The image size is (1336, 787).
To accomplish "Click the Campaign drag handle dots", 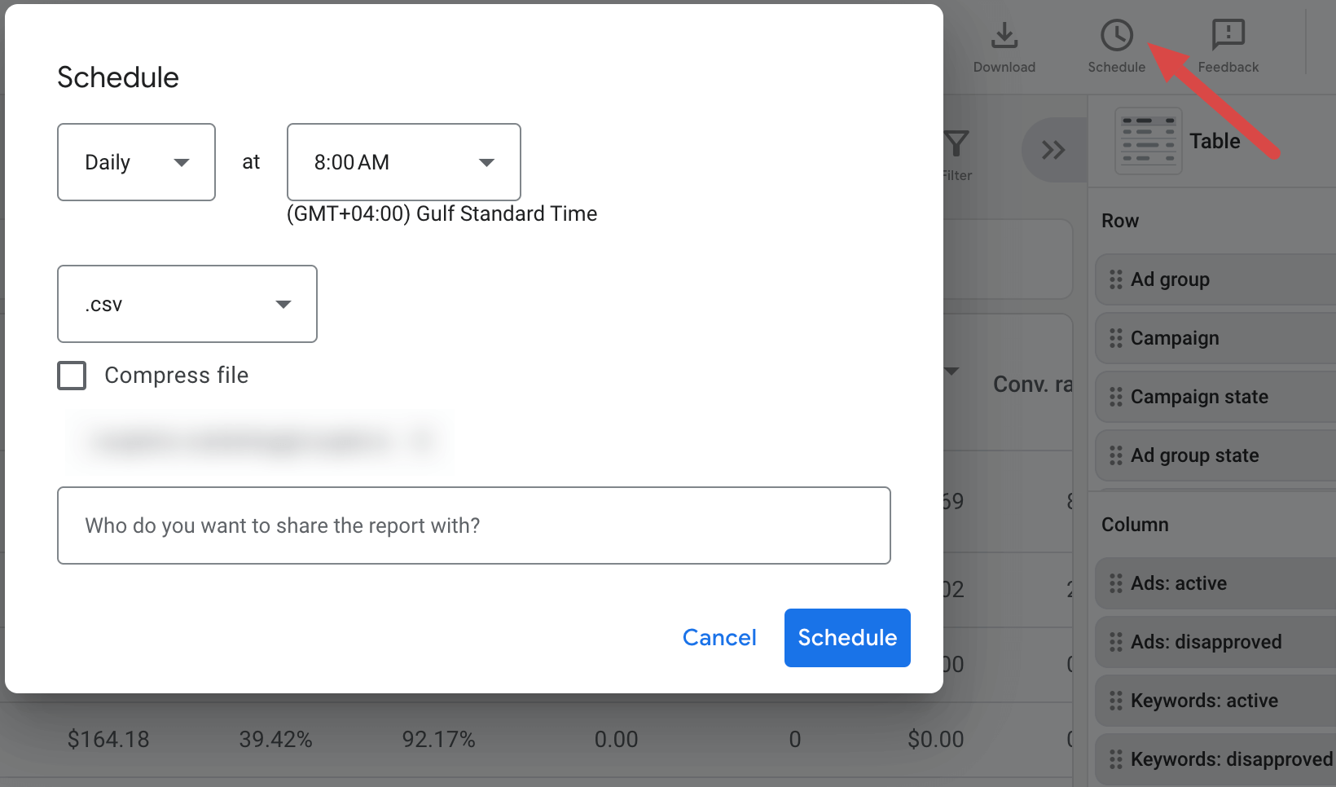I will coord(1116,338).
